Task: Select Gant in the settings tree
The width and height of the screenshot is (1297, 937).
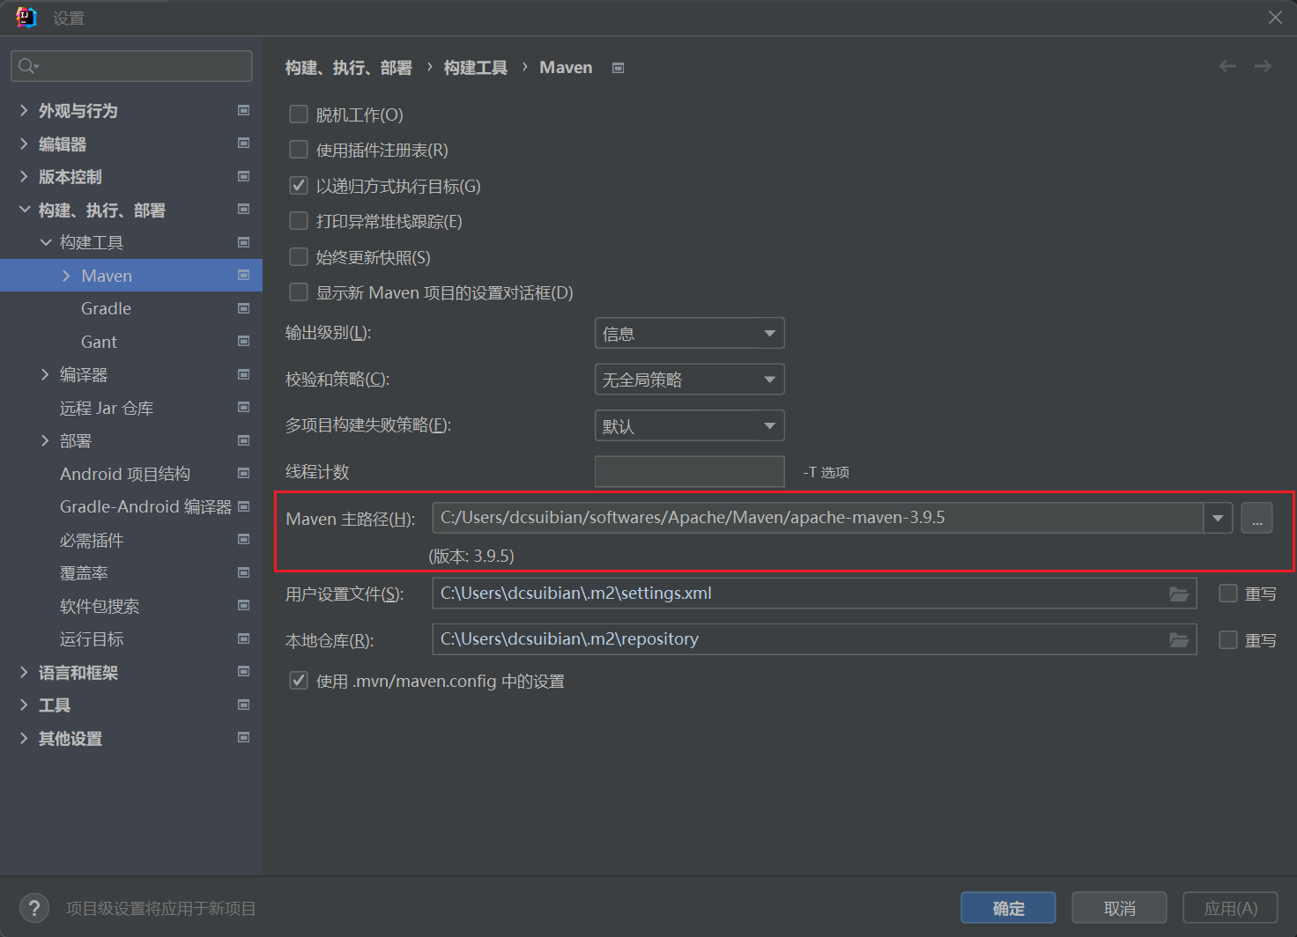Action: point(99,342)
